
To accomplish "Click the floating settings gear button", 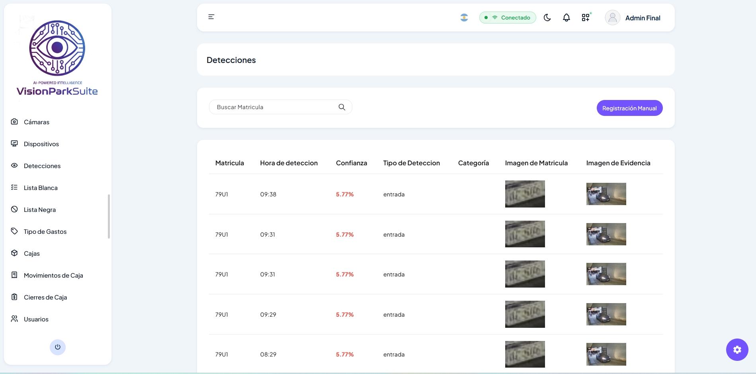I will coord(737,349).
